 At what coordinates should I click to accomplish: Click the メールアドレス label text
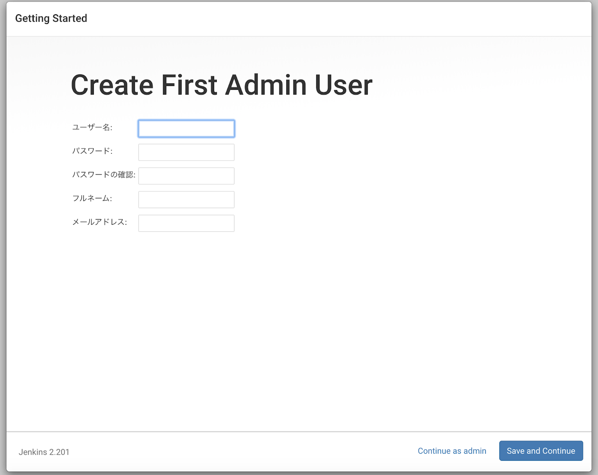(x=99, y=222)
